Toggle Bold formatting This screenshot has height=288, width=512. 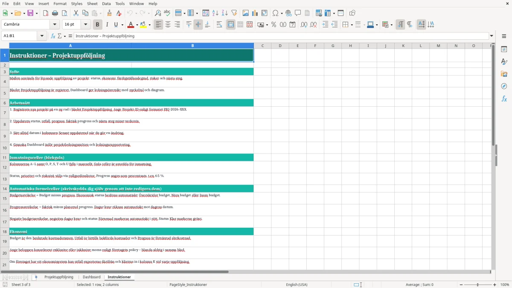tap(98, 25)
